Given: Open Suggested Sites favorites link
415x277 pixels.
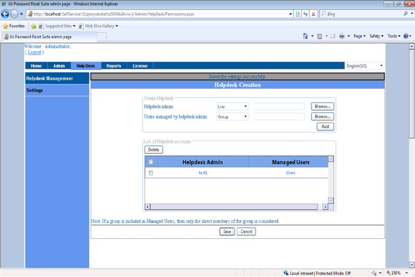Looking at the screenshot, I should 57,26.
